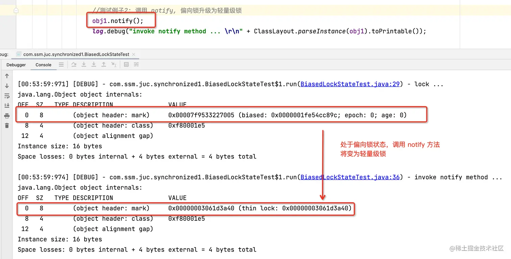Click the first "(object alignment gap)" row
The image size is (511, 259).
point(113,136)
